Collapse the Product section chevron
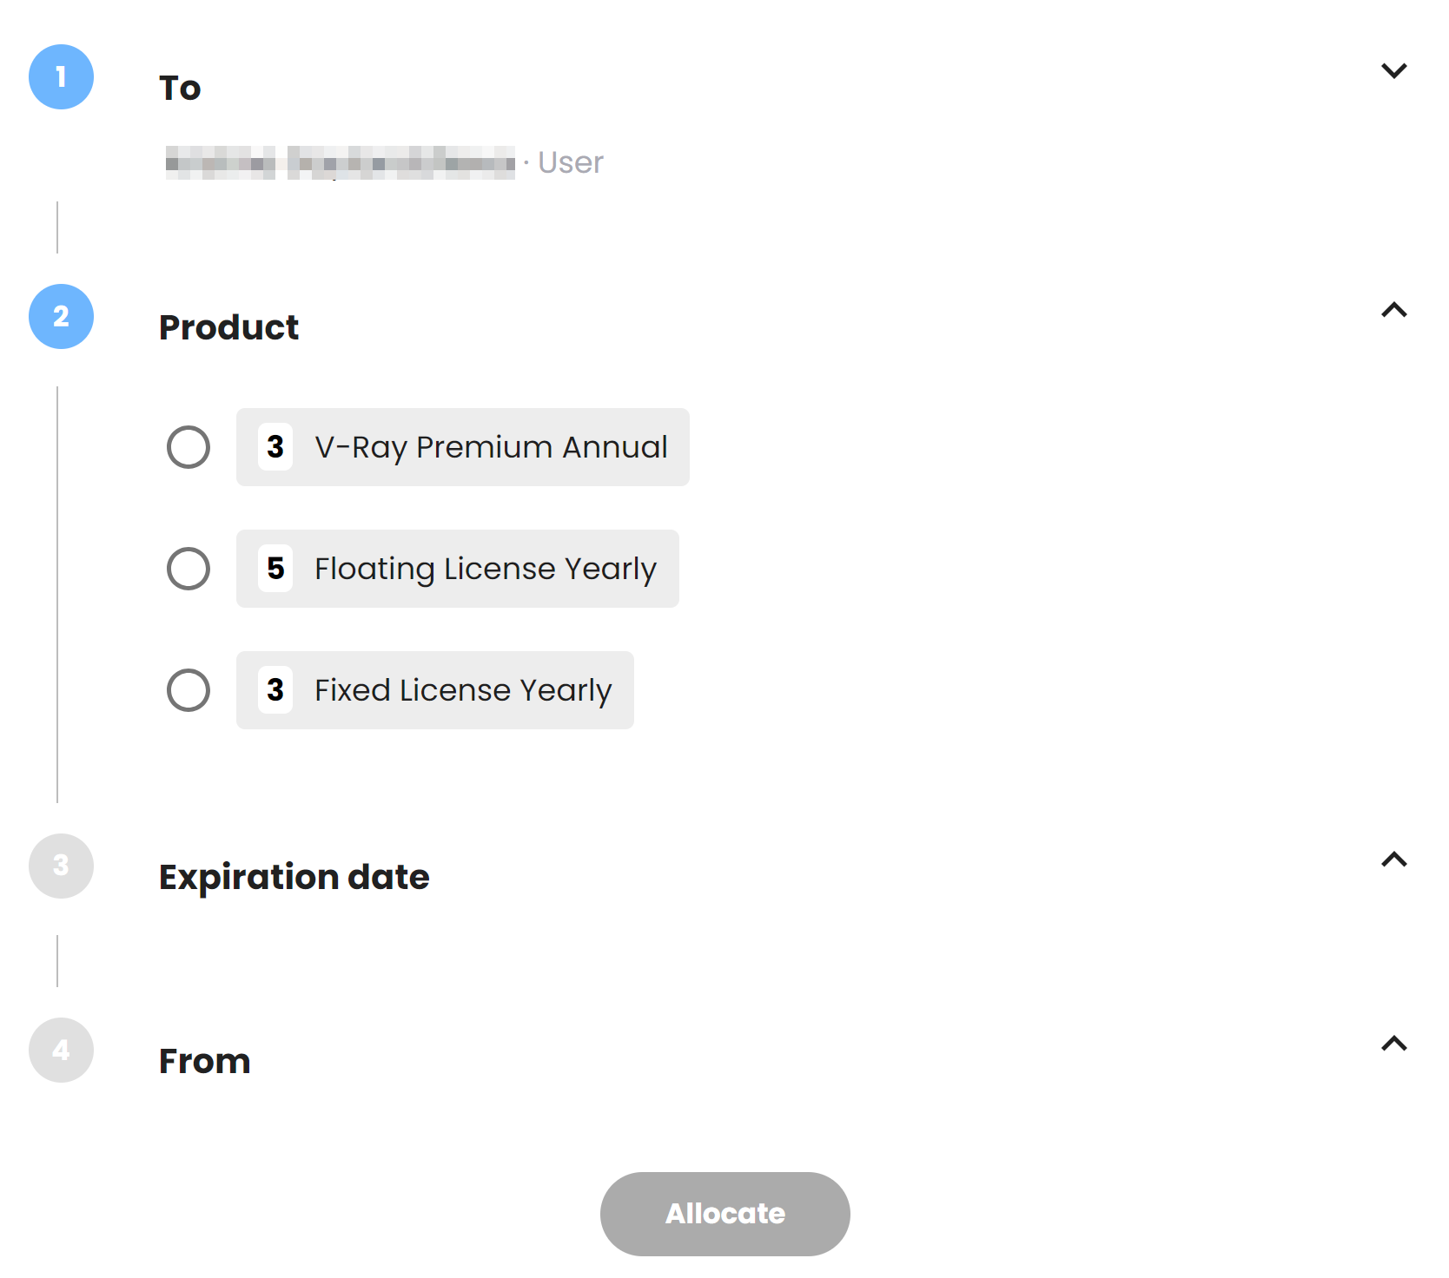The height and width of the screenshot is (1278, 1449). coord(1394,310)
